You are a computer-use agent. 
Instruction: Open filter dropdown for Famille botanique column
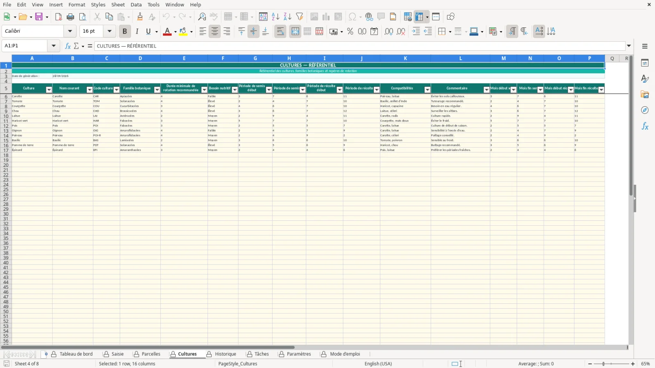[x=157, y=90]
